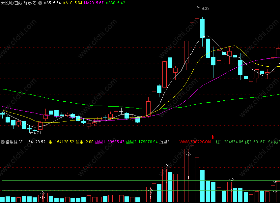Click the white cross doji candlestick
The height and width of the screenshot is (203, 280).
121,111
